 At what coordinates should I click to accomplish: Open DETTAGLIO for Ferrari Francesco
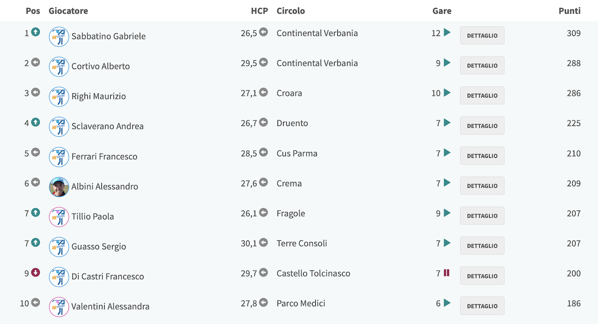(x=482, y=155)
